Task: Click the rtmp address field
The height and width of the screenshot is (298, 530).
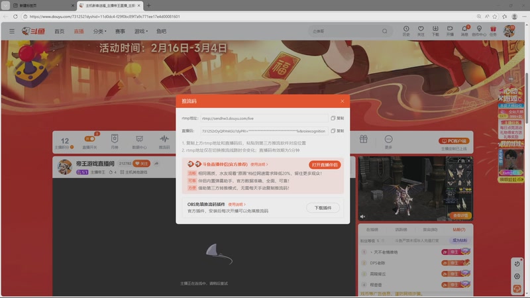Action: coord(264,119)
